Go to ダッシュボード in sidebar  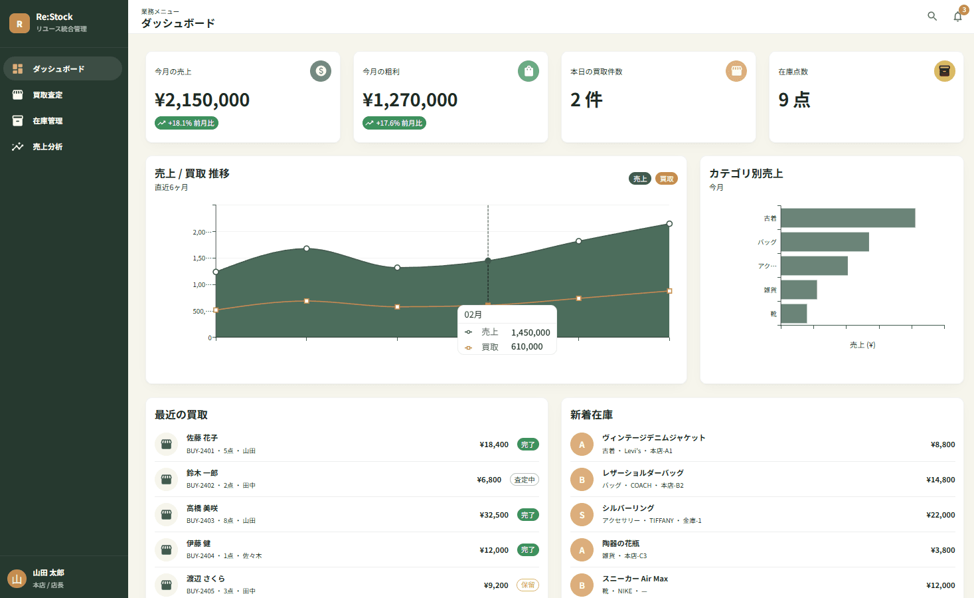click(63, 68)
